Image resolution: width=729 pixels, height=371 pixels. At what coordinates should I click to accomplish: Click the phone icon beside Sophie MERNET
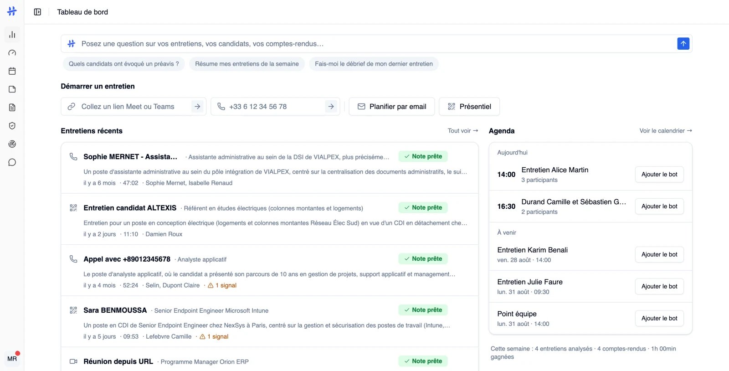pos(73,157)
